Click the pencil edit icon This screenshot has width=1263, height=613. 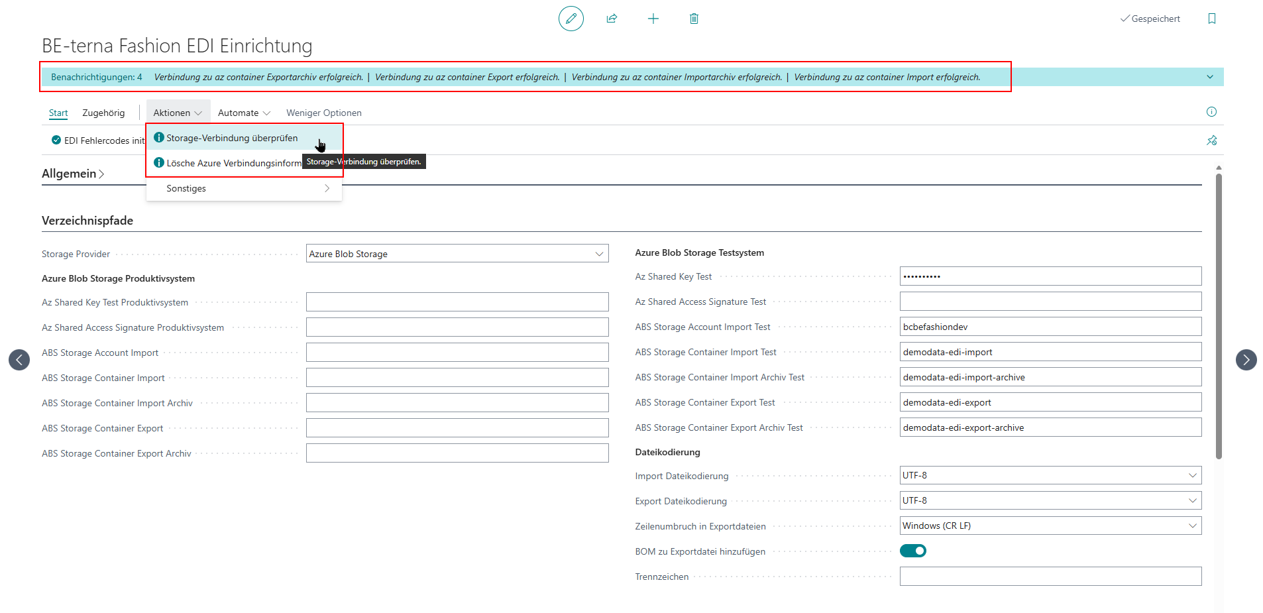click(x=571, y=19)
